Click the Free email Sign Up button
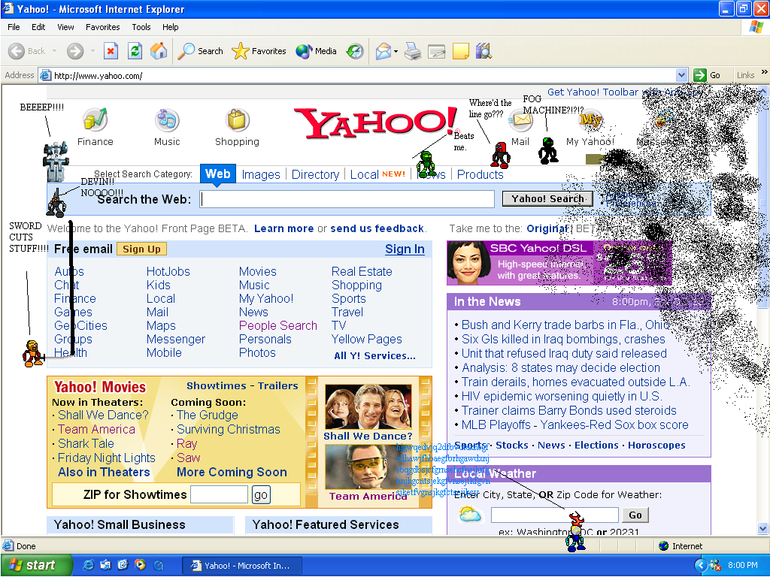The height and width of the screenshot is (577, 770). coord(141,249)
